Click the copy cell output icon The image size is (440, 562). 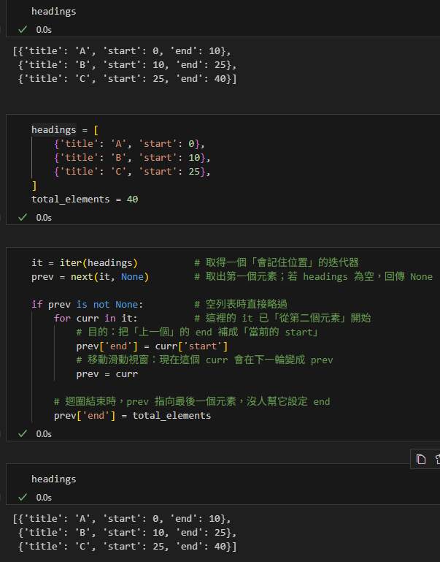click(x=421, y=459)
